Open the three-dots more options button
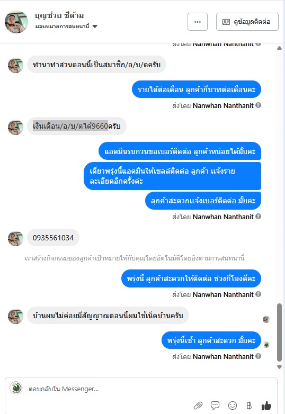The image size is (285, 414). [x=198, y=22]
